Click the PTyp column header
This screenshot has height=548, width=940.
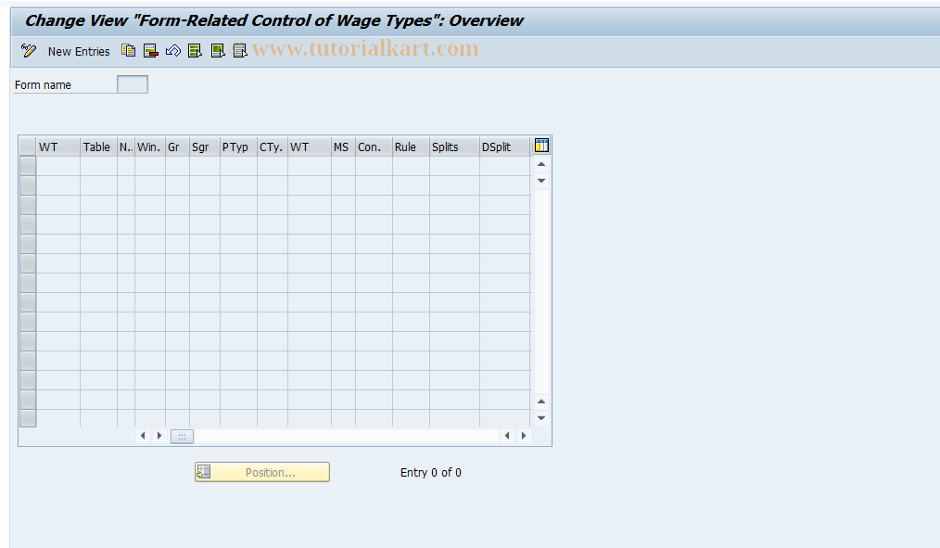click(238, 147)
